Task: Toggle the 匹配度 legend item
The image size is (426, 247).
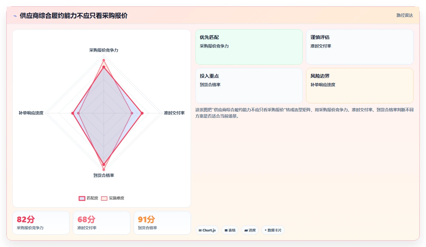Action: 88,198
